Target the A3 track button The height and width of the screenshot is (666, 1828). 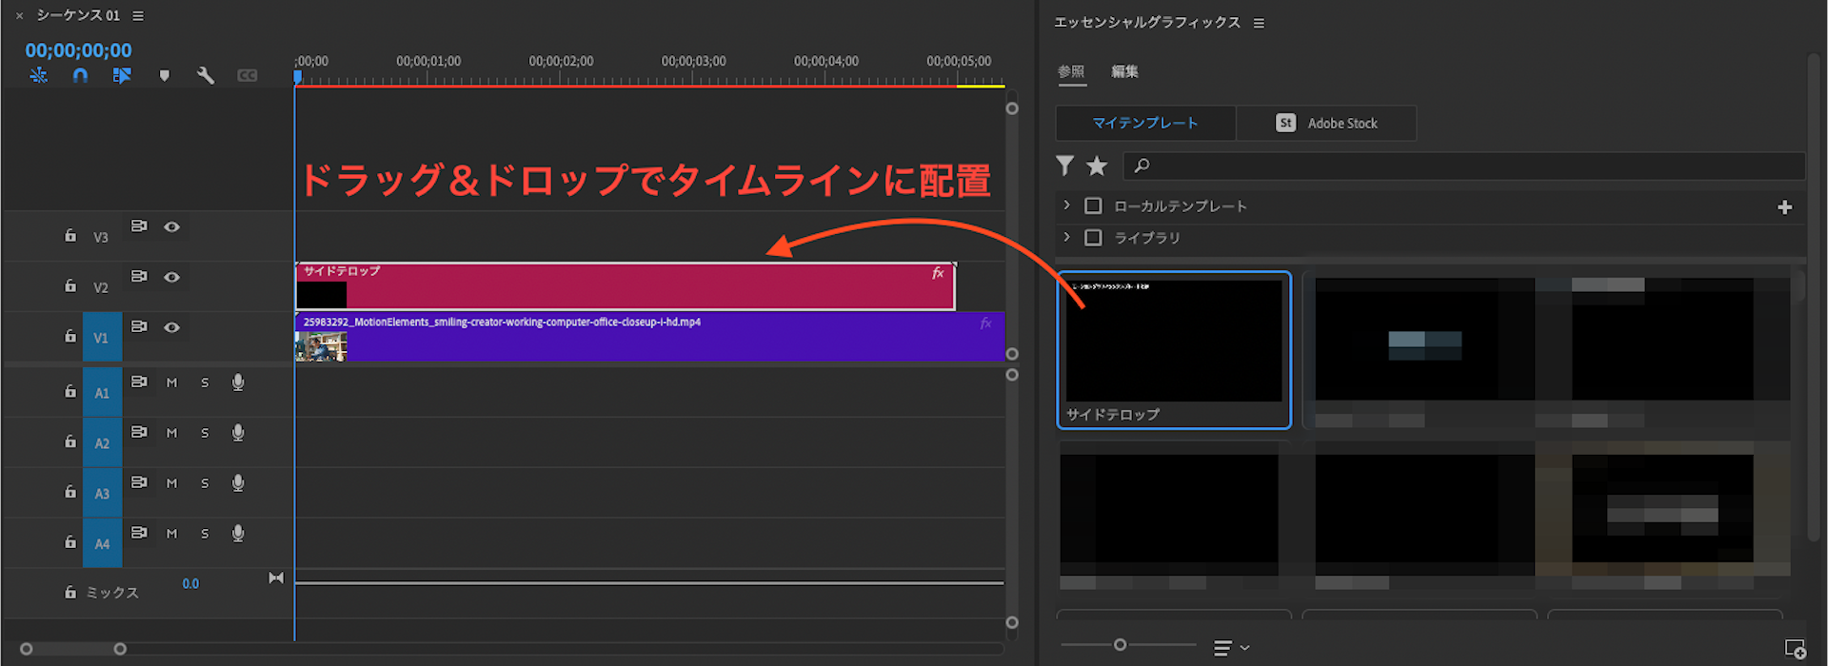click(x=102, y=493)
